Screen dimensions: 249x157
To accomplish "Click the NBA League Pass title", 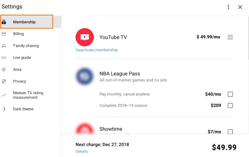I will 120,74.
